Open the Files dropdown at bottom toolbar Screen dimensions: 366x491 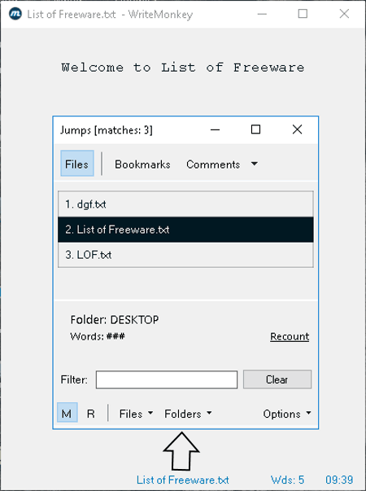tap(136, 414)
